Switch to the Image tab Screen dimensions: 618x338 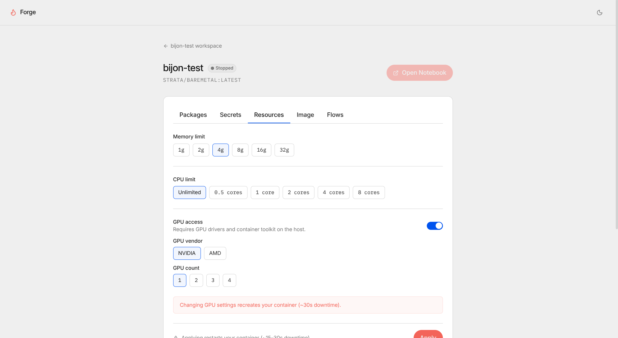(305, 115)
